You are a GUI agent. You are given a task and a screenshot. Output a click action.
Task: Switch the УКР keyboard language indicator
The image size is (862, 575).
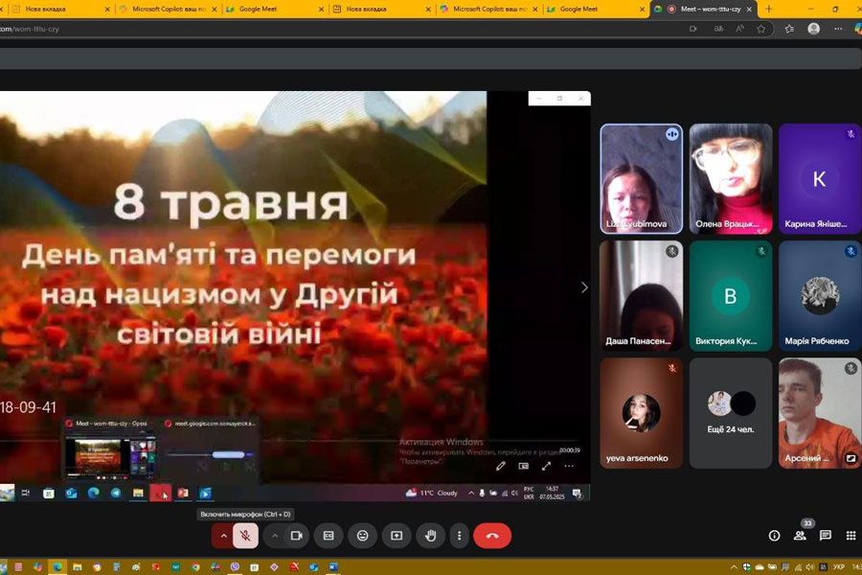pos(838,566)
